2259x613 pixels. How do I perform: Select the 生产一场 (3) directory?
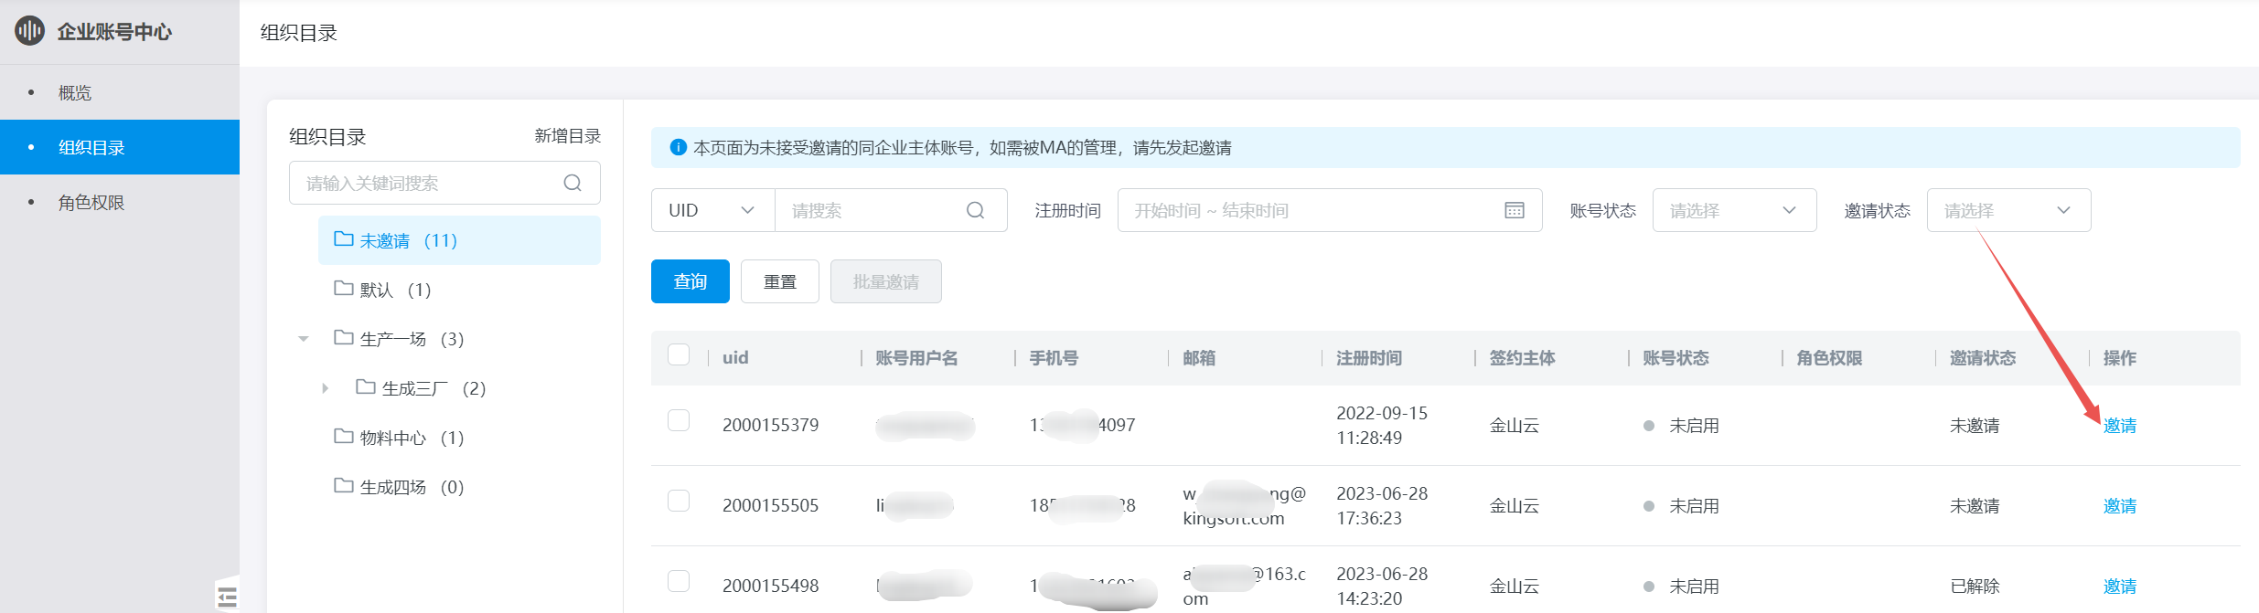[459, 339]
